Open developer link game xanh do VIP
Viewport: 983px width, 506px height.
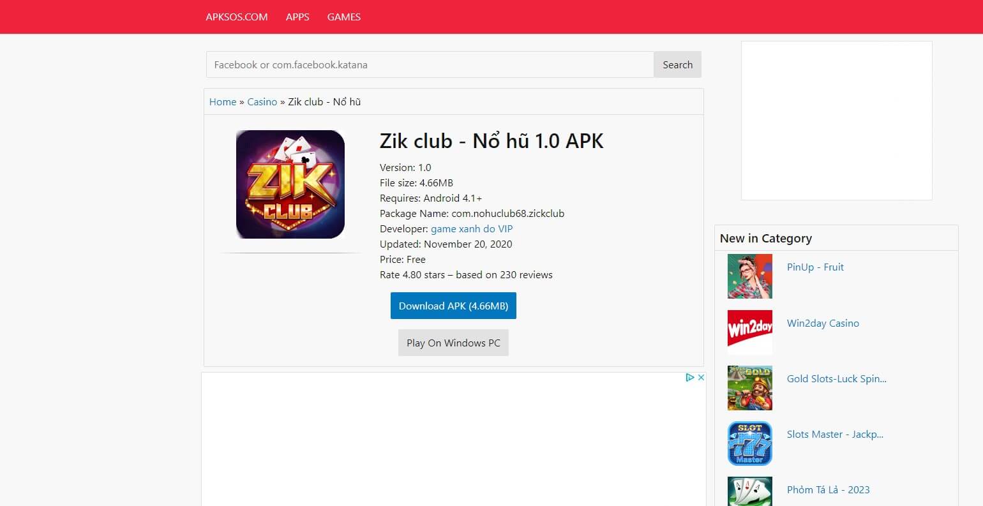point(472,229)
